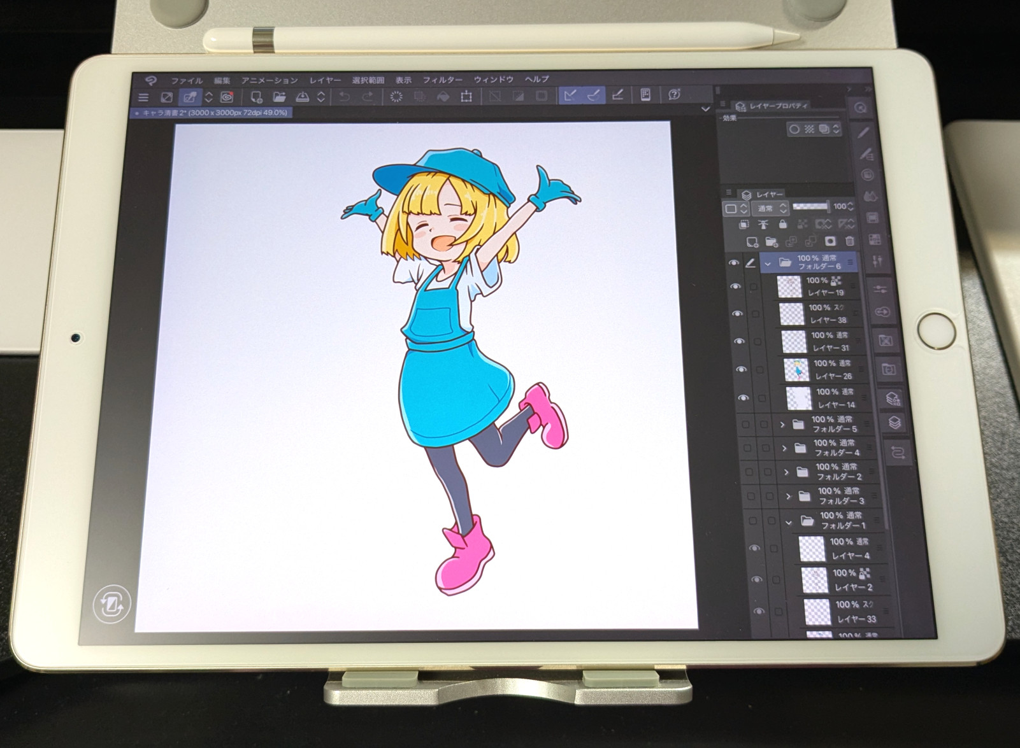Expand the フォルダー 4 layer folder
Image resolution: width=1020 pixels, height=748 pixels.
pyautogui.click(x=784, y=448)
